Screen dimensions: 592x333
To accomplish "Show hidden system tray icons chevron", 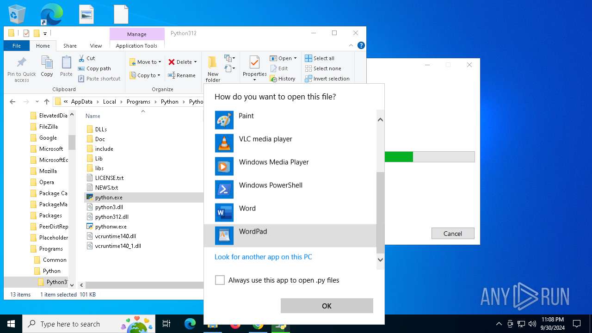I will point(499,324).
